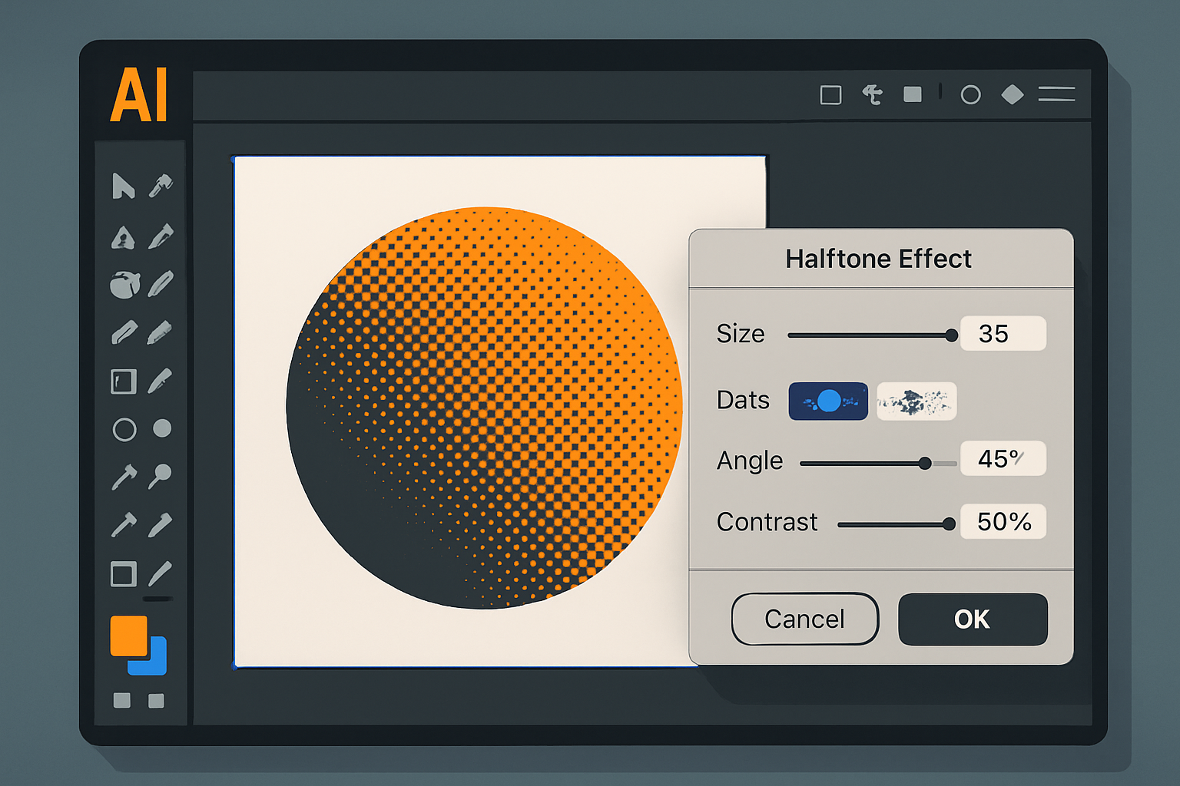This screenshot has height=786, width=1180.
Task: Click the Contrast slider handle
Action: coord(949,524)
